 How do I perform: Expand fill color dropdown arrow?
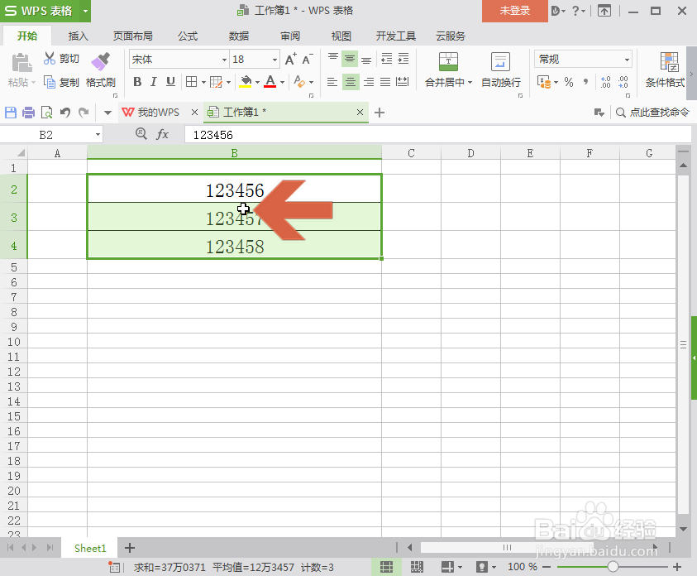(257, 82)
